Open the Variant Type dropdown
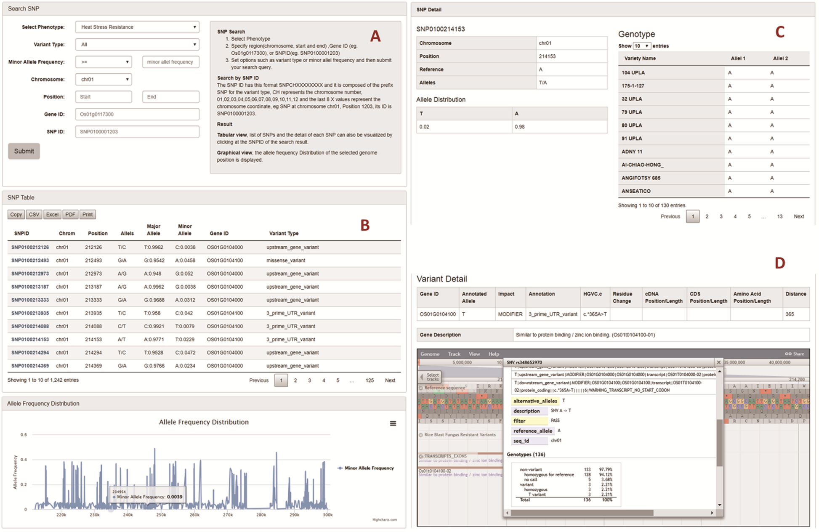 pyautogui.click(x=137, y=44)
